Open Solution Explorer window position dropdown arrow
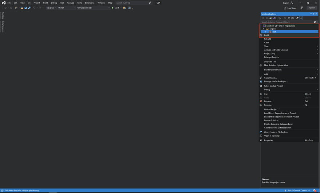The image size is (320, 193). [x=311, y=14]
